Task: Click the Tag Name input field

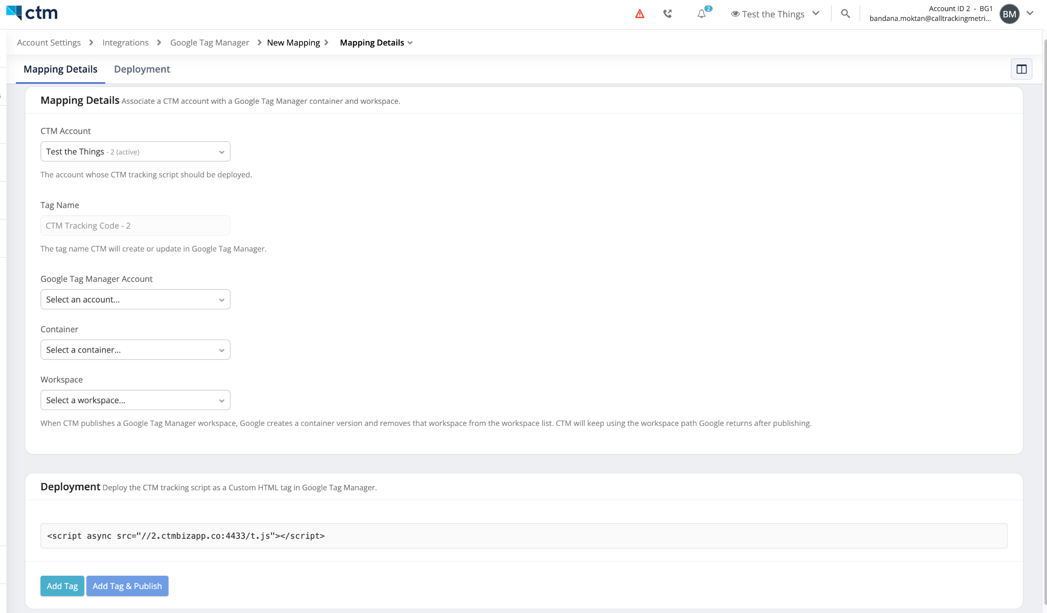Action: tap(135, 225)
